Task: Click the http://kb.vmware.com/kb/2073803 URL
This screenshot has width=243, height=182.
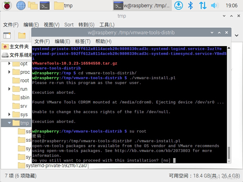Action: (x=152, y=150)
